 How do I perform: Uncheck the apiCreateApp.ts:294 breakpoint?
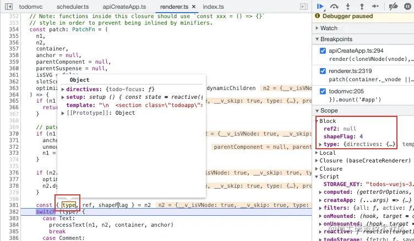pyautogui.click(x=323, y=51)
